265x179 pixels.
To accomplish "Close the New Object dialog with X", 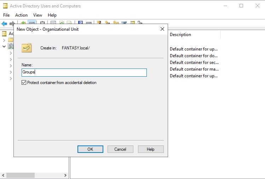I will (162, 29).
